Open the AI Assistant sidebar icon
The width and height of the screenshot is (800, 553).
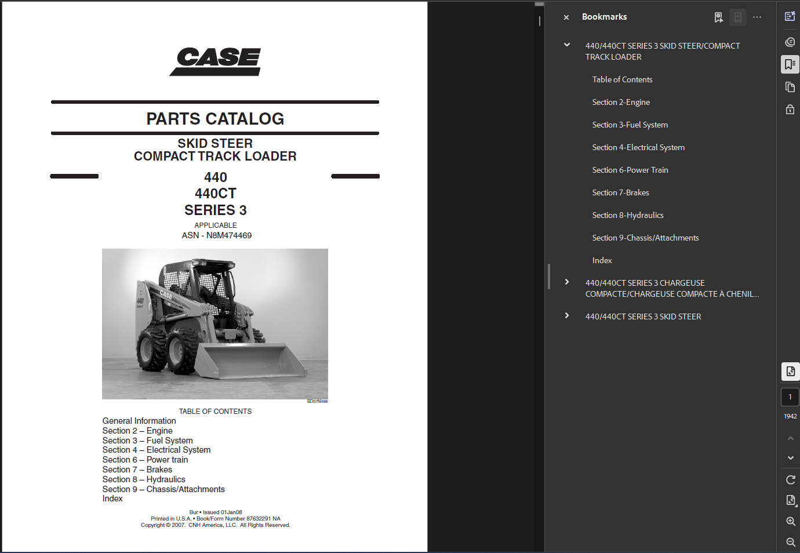click(790, 16)
